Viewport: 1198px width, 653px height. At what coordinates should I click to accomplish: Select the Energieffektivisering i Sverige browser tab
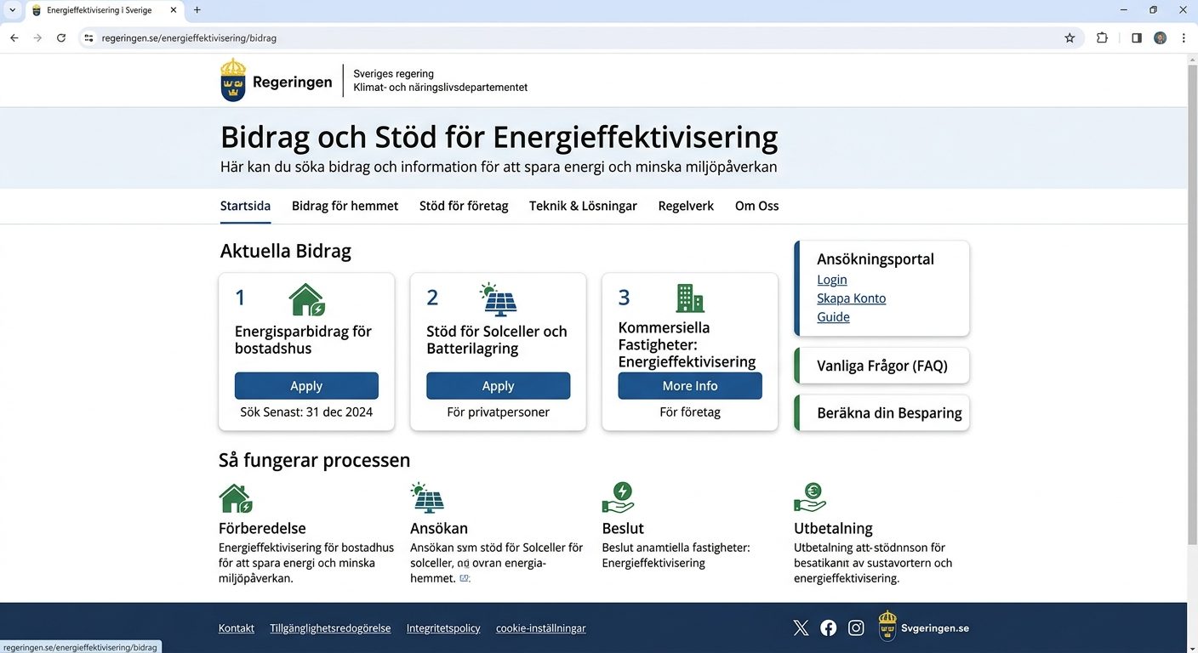104,10
